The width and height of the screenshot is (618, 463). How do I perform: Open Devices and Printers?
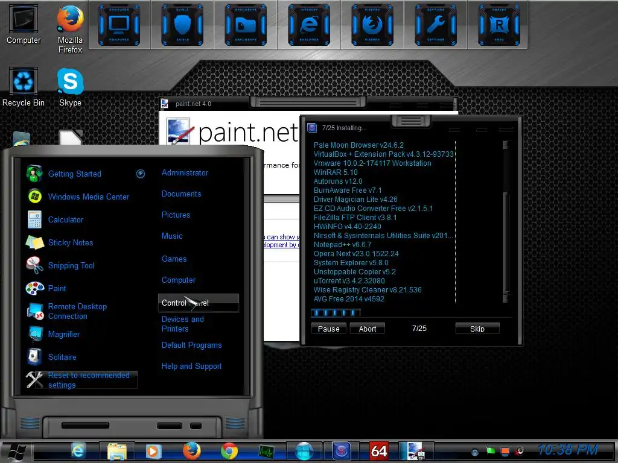tap(182, 324)
